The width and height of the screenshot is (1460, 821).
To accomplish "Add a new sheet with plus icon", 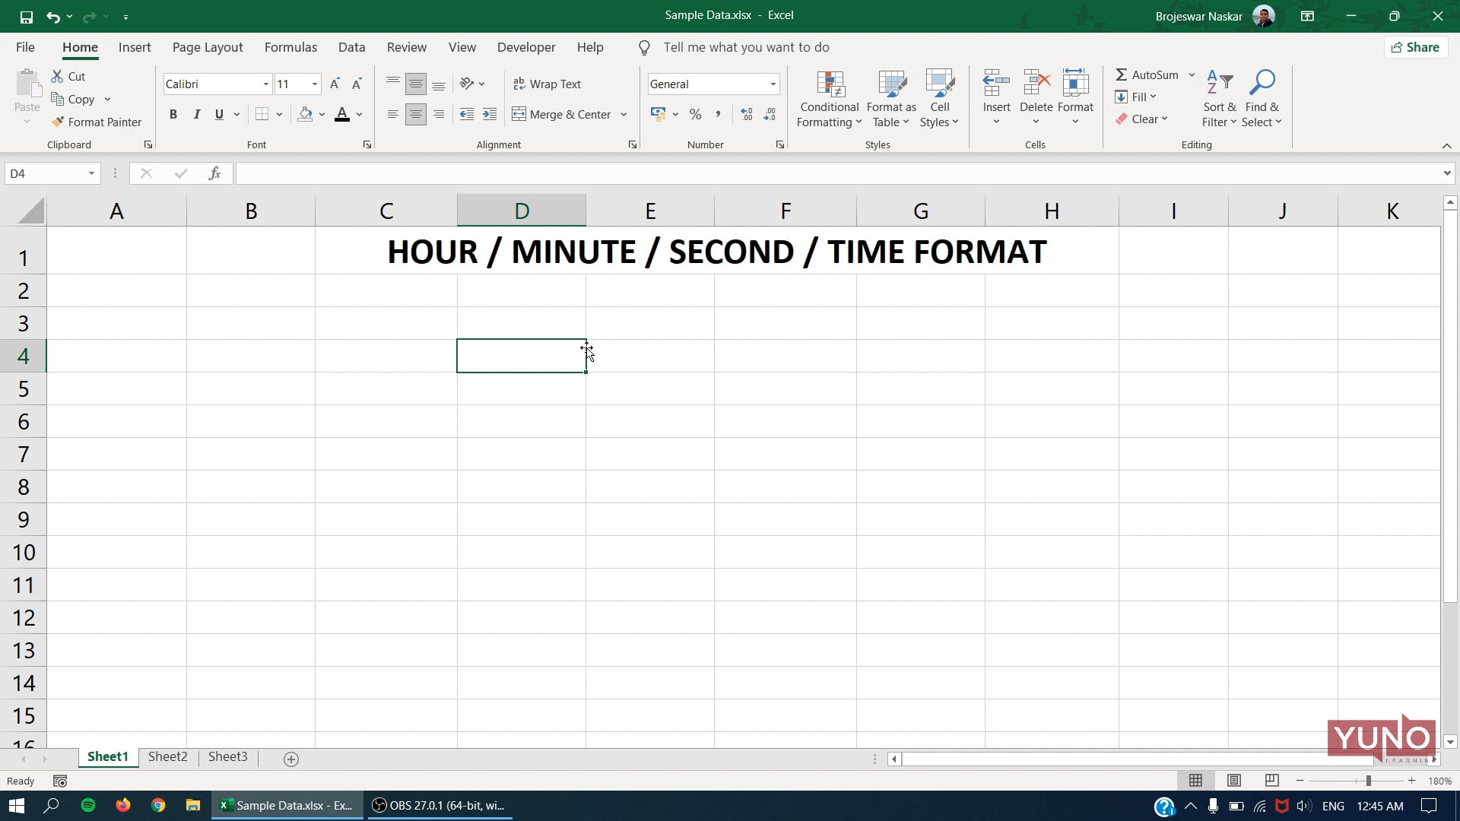I will (x=290, y=759).
